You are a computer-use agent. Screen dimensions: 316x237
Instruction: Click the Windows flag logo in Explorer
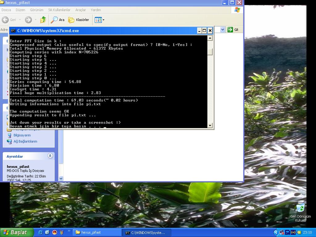pos(237,10)
